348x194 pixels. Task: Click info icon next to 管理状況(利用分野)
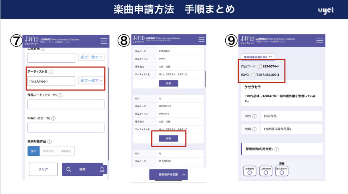277,149
